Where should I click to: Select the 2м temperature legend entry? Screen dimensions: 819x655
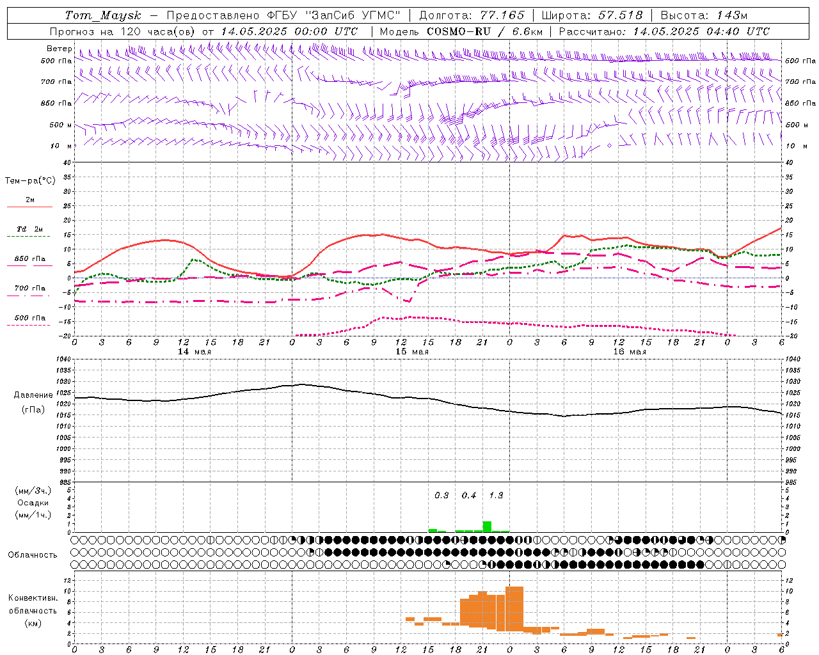point(30,200)
